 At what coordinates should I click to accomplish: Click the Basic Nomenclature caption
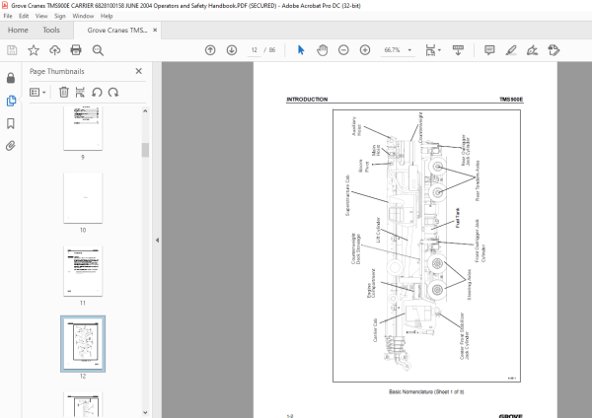(426, 391)
